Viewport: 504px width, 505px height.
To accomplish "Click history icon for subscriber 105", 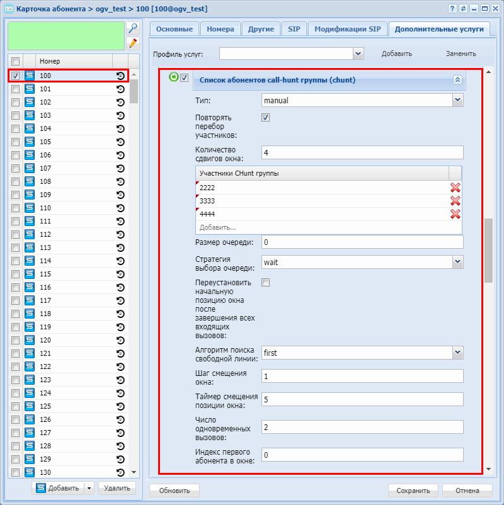I will click(120, 142).
